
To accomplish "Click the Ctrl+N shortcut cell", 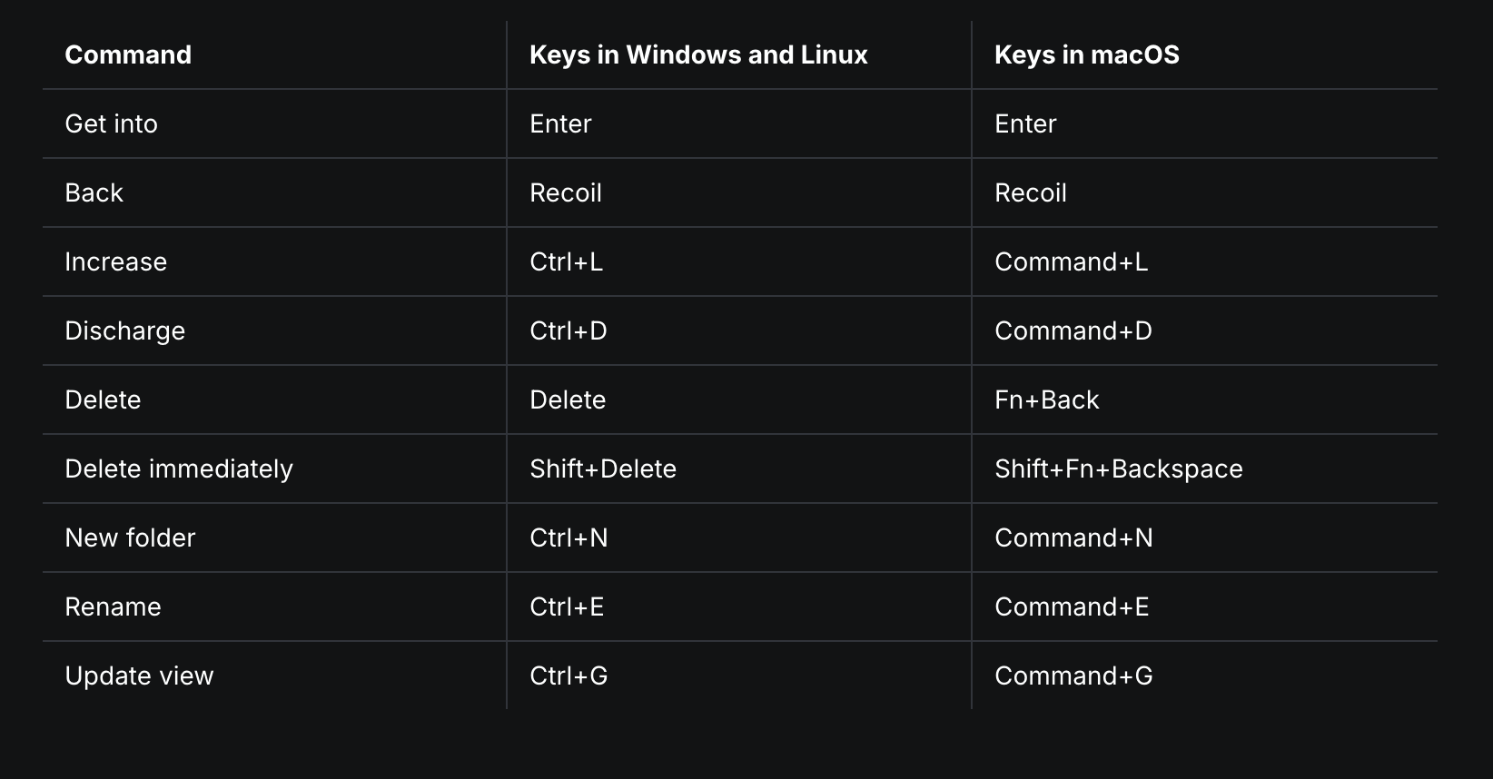I will [569, 537].
